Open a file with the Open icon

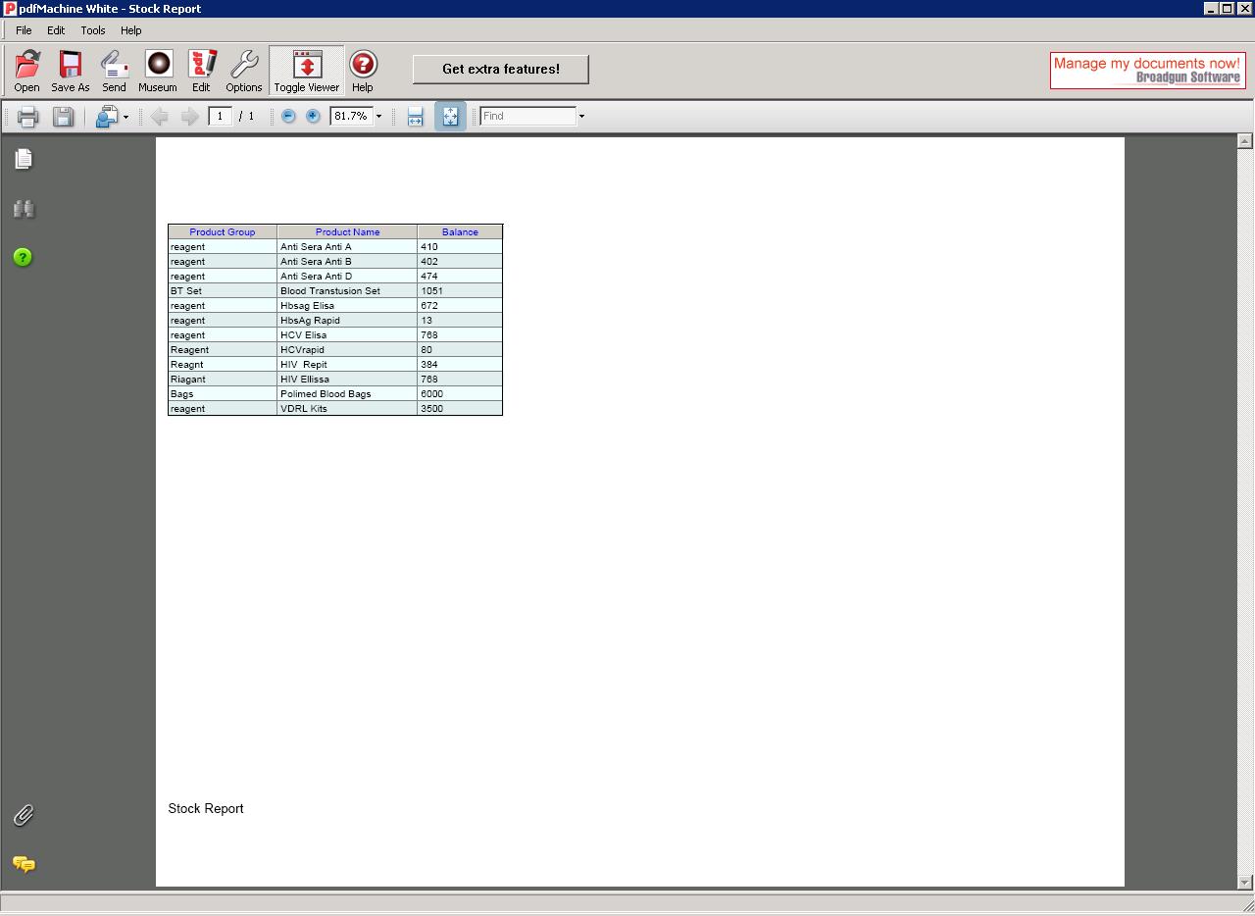(x=27, y=72)
